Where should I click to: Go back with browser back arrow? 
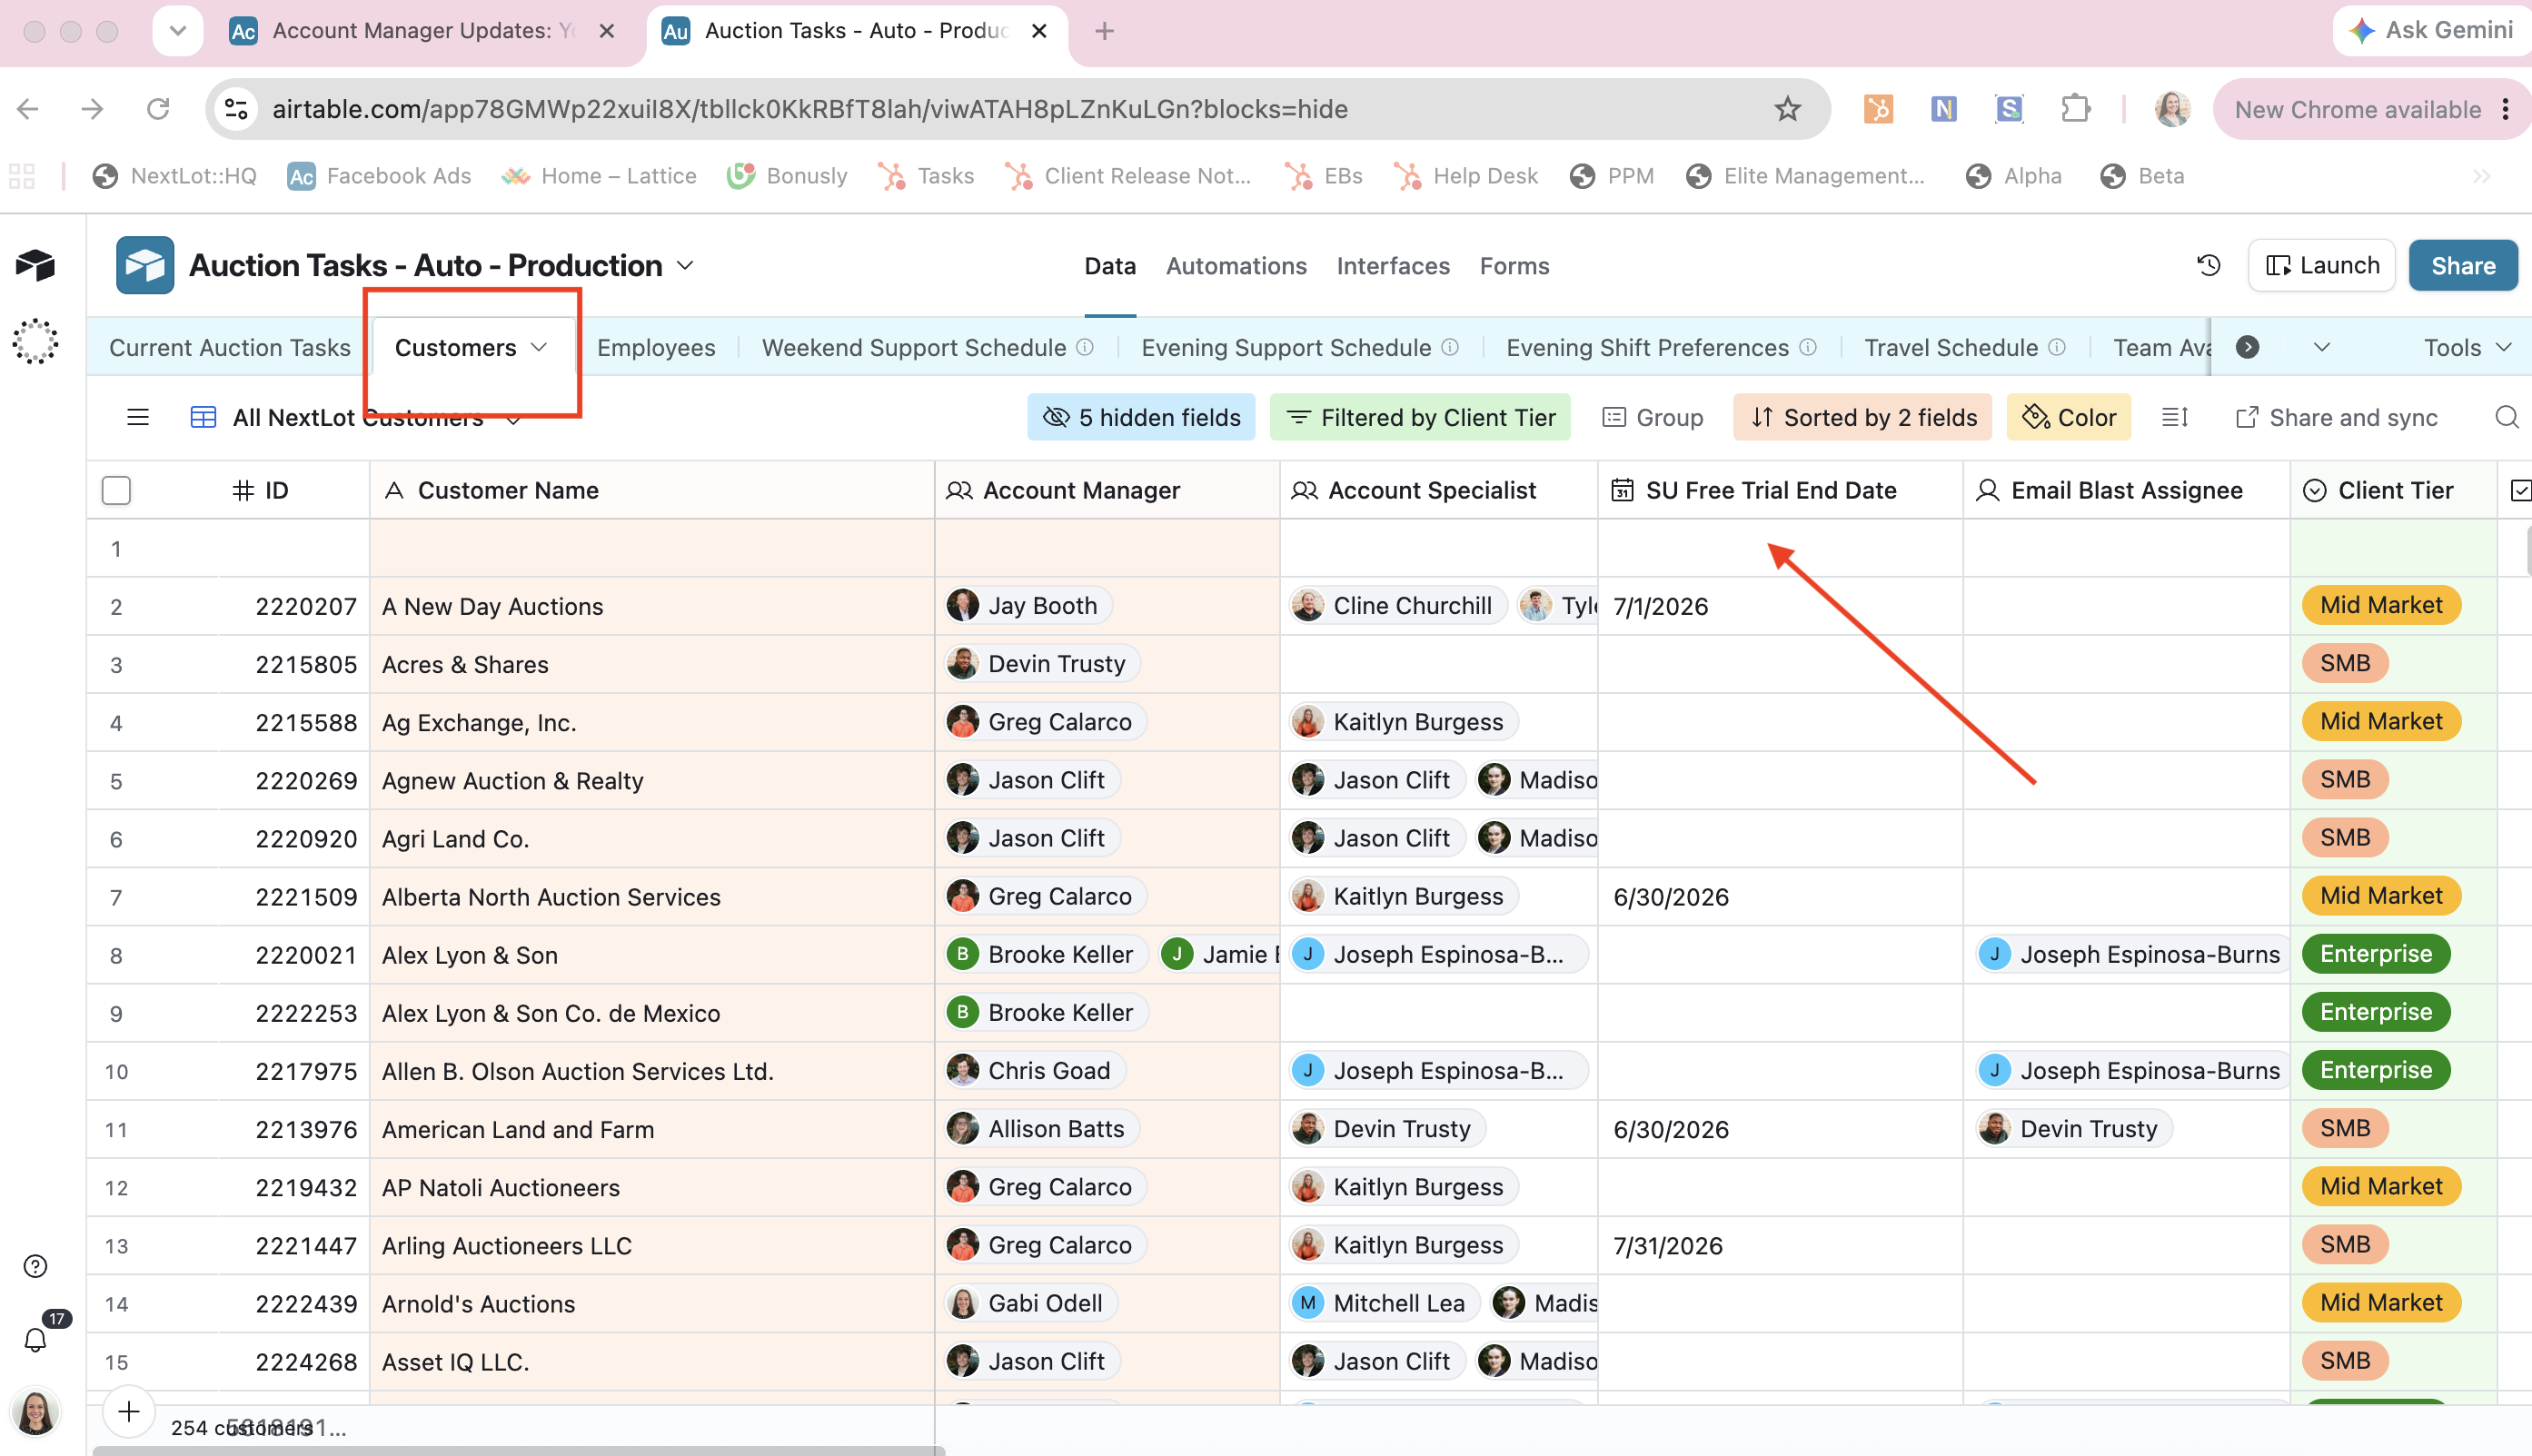pos(28,109)
